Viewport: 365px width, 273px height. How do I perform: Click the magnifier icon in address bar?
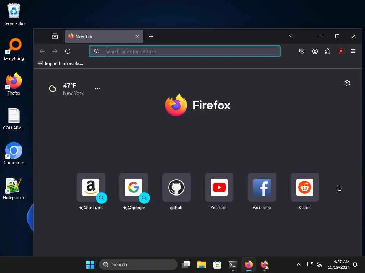point(97,51)
